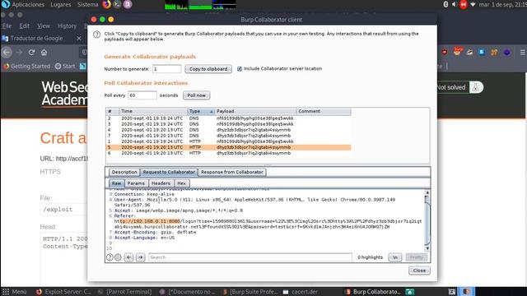Viewport: 527px width, 296px height.
Task: Click the volume speaker tray icon
Action: point(454,4)
